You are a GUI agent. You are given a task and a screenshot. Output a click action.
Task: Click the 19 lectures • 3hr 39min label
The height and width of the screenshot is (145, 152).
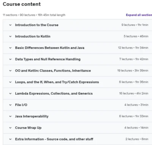[133, 71]
